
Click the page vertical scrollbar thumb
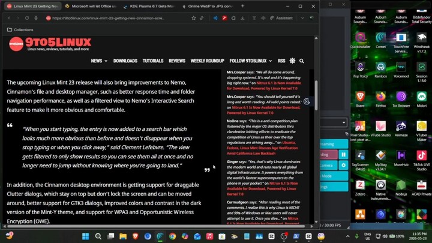(x=316, y=95)
